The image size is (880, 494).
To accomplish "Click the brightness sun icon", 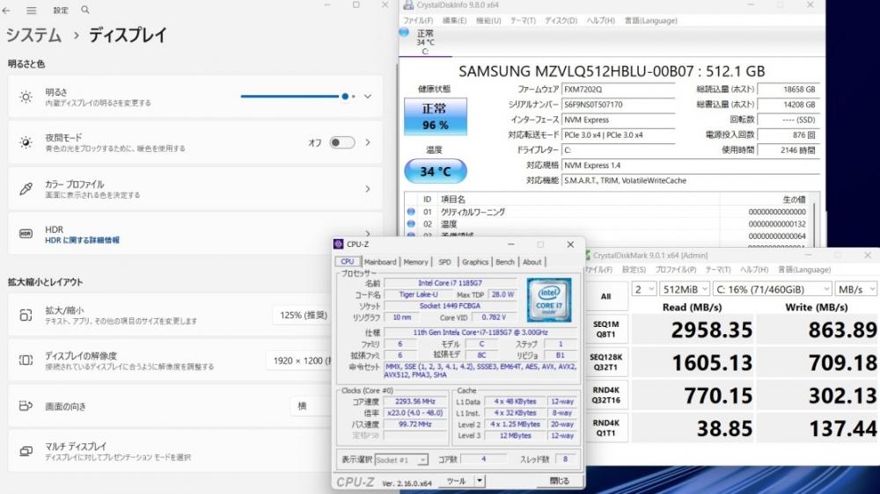I will point(26,97).
